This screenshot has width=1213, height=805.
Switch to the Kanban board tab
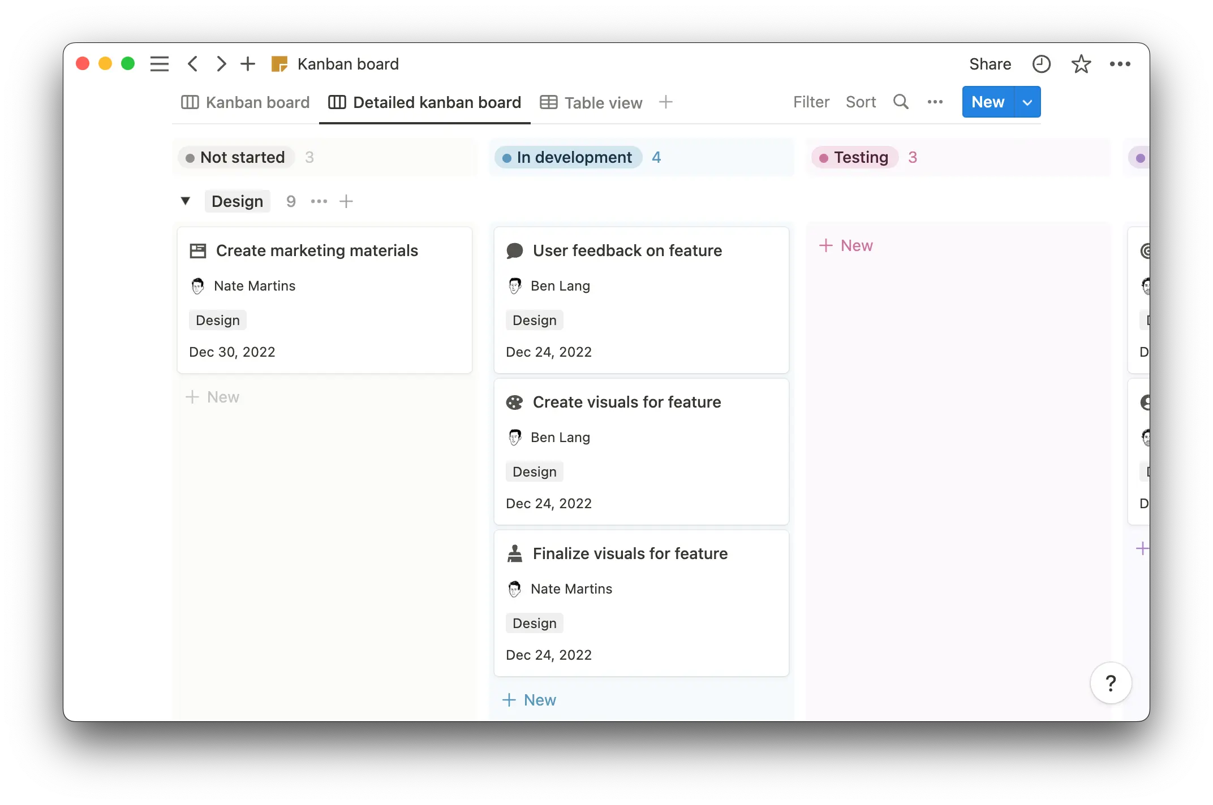(x=244, y=102)
